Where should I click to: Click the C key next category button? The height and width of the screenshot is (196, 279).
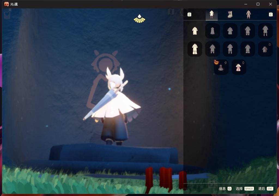pos(271,15)
